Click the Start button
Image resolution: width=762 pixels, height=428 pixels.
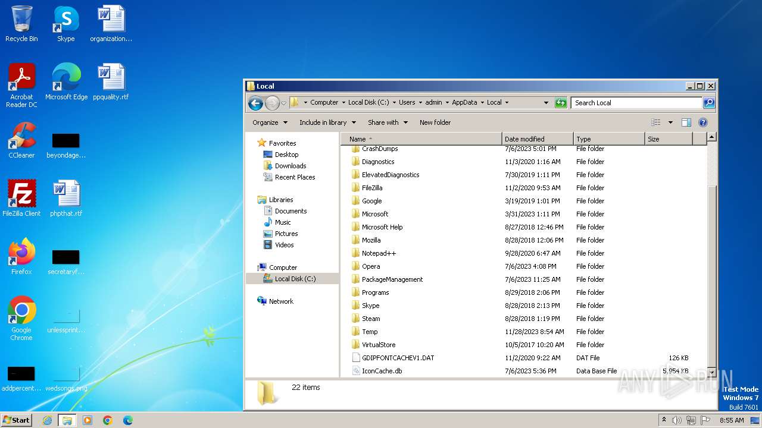pyautogui.click(x=16, y=420)
